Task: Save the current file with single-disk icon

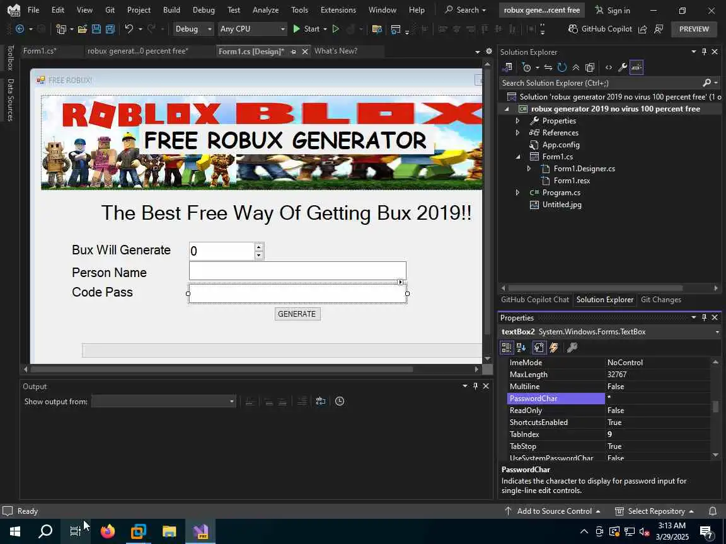Action: 96,29
